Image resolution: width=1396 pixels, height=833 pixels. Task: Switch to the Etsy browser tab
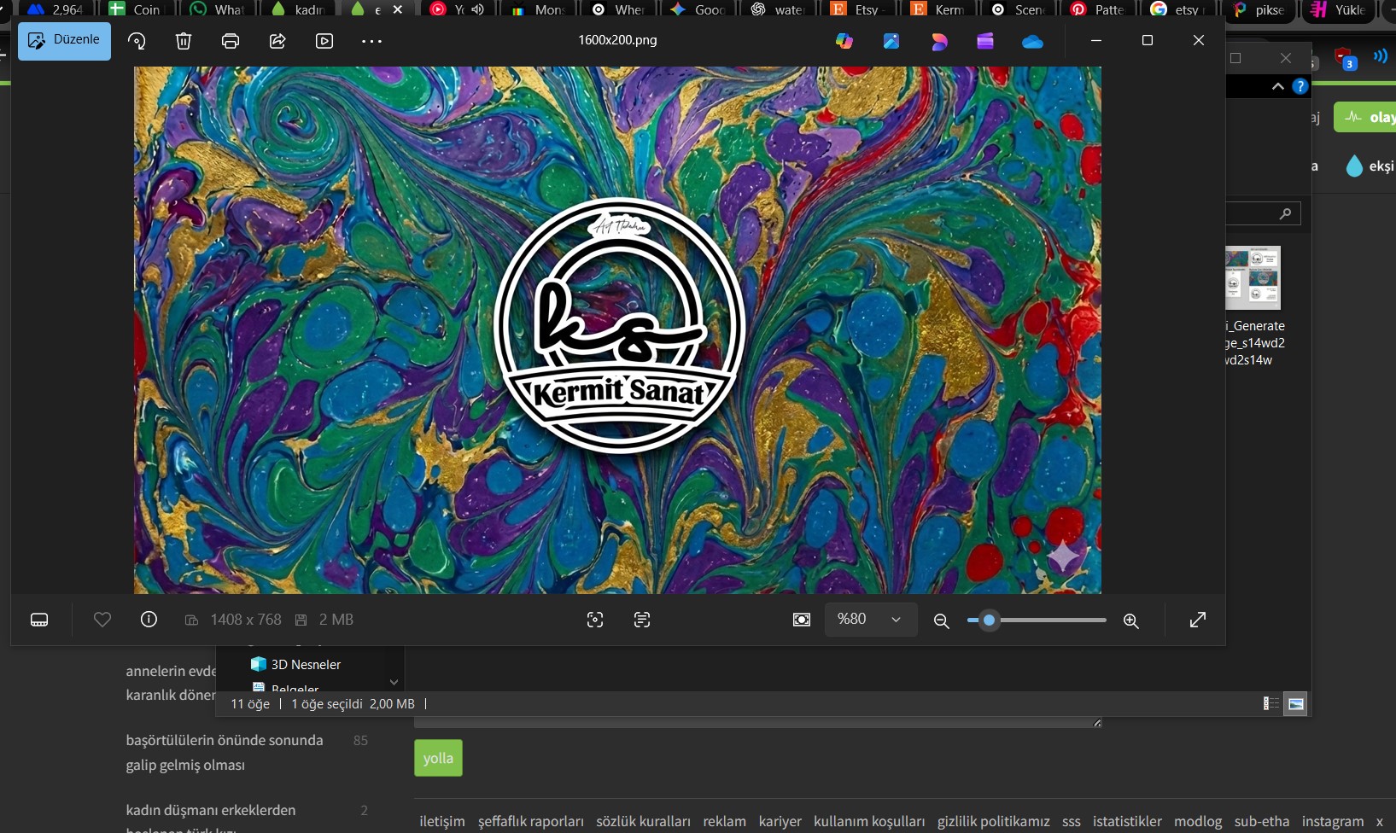(x=858, y=9)
